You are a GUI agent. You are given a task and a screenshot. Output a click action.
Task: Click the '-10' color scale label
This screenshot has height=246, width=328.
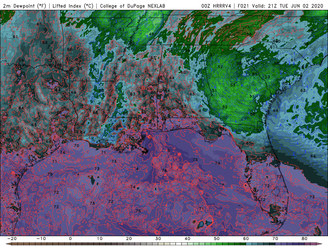pos(41,239)
